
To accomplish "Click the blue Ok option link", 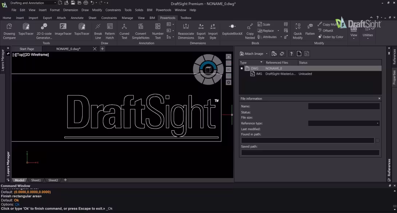I will point(17,204).
